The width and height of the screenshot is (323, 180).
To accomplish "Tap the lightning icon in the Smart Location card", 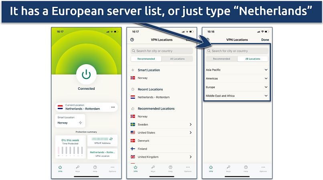I will click(x=80, y=123).
